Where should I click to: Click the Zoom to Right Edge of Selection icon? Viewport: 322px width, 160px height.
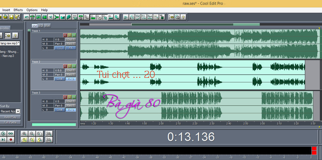tap(39, 140)
